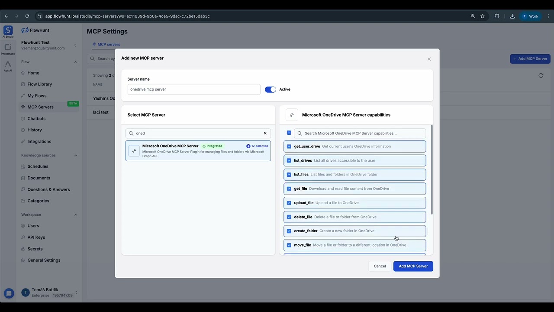Screen dimensions: 554x312
Task: Collapse the Knowledge sources section
Action: point(75,156)
